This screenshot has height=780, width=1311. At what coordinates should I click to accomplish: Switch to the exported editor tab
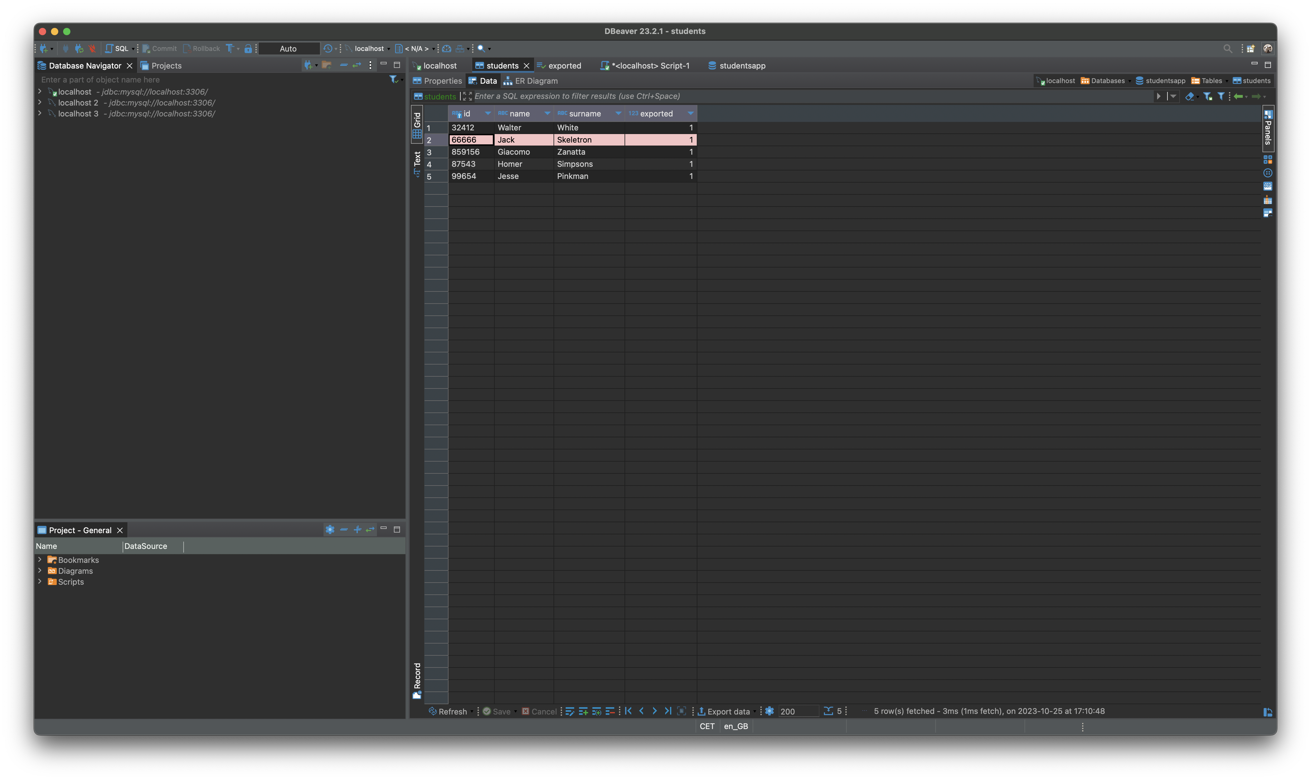(x=559, y=66)
